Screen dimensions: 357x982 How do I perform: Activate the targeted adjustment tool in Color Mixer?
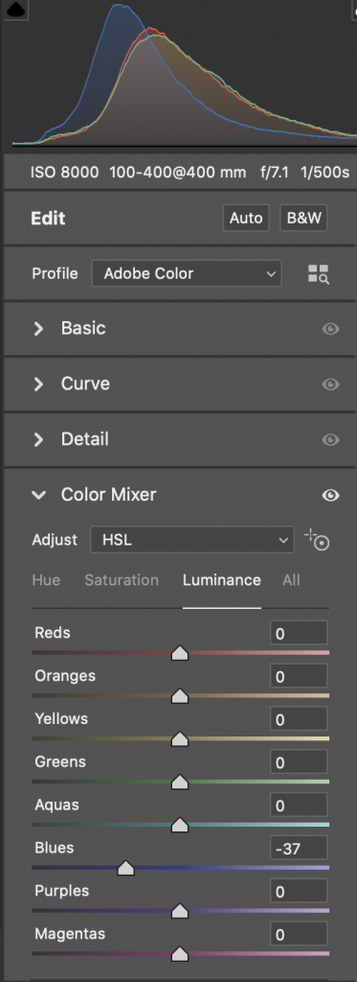(x=318, y=540)
